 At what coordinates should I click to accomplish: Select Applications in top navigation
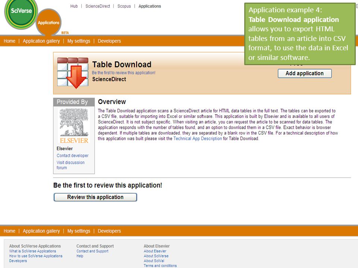click(150, 6)
